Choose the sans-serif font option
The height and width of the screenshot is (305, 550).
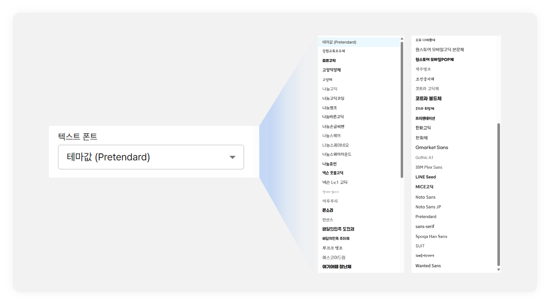[425, 227]
